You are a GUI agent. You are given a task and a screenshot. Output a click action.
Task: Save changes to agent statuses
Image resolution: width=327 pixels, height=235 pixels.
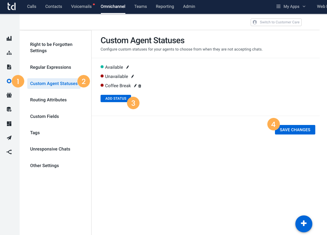(295, 130)
